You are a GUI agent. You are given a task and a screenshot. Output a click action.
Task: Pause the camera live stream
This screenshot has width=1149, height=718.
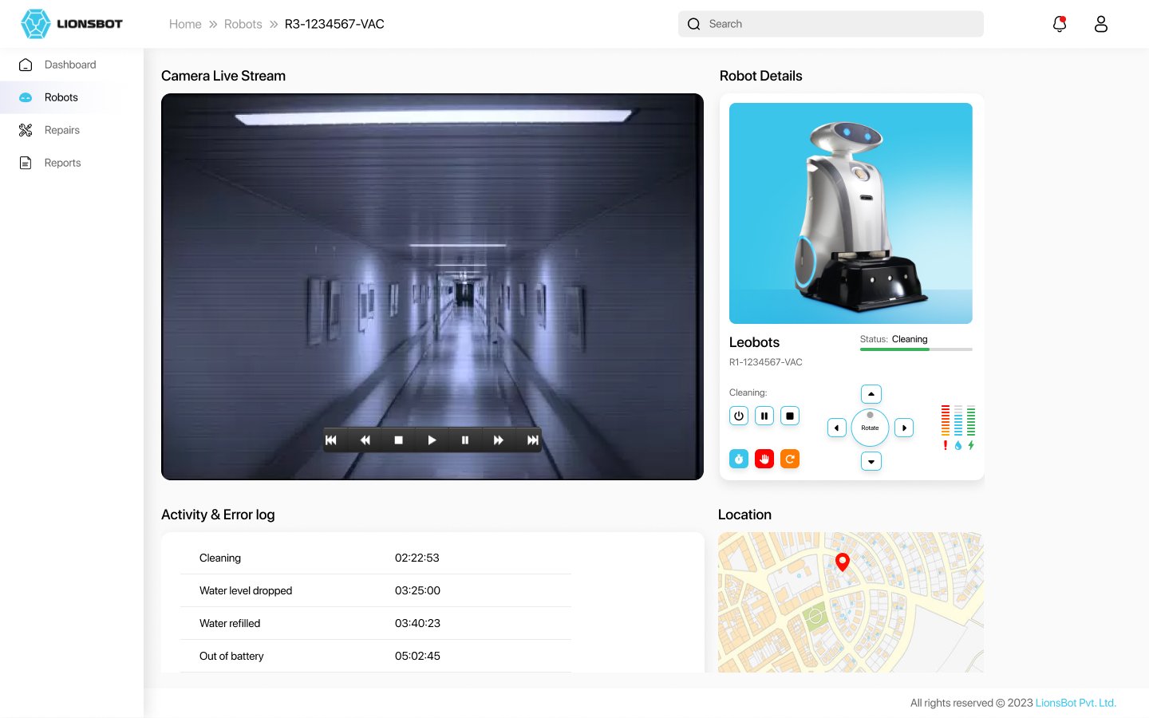point(465,440)
